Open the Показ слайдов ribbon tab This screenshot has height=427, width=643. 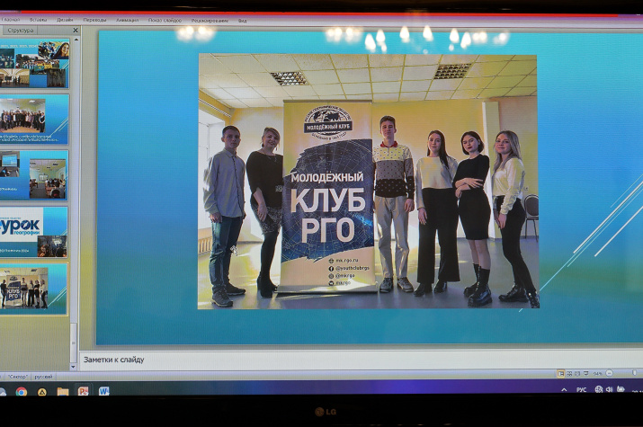point(165,20)
